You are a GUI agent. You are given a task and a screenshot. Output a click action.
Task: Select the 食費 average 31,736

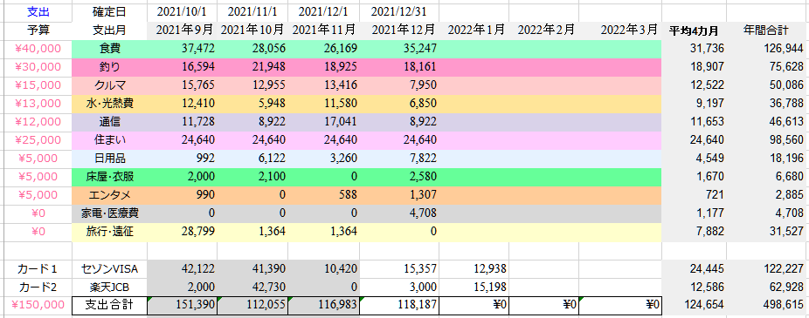(x=694, y=49)
